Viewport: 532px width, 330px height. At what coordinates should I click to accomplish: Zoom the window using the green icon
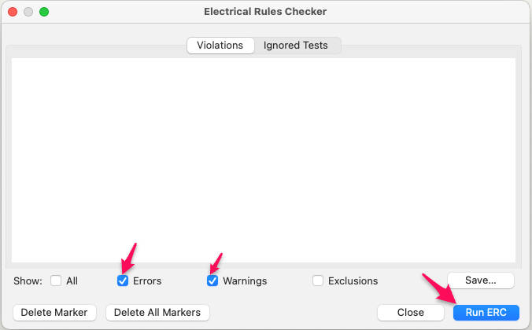pos(44,12)
